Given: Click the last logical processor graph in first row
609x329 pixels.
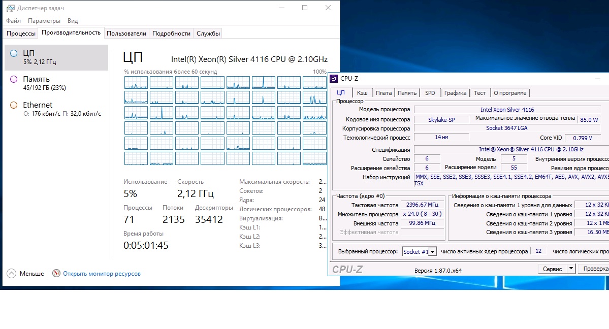Looking at the screenshot, I should click(314, 82).
